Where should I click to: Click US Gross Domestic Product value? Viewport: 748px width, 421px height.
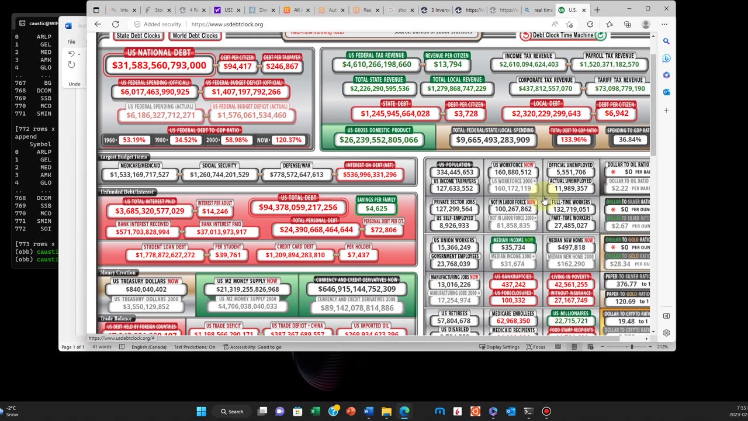coord(379,140)
